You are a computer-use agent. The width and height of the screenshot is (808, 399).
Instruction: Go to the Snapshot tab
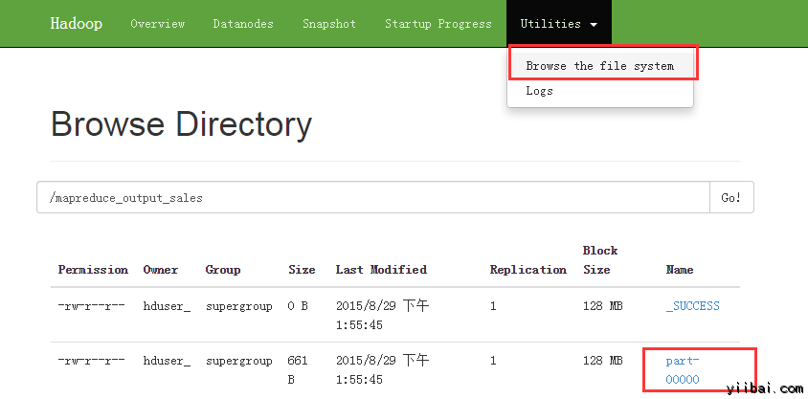(x=328, y=24)
